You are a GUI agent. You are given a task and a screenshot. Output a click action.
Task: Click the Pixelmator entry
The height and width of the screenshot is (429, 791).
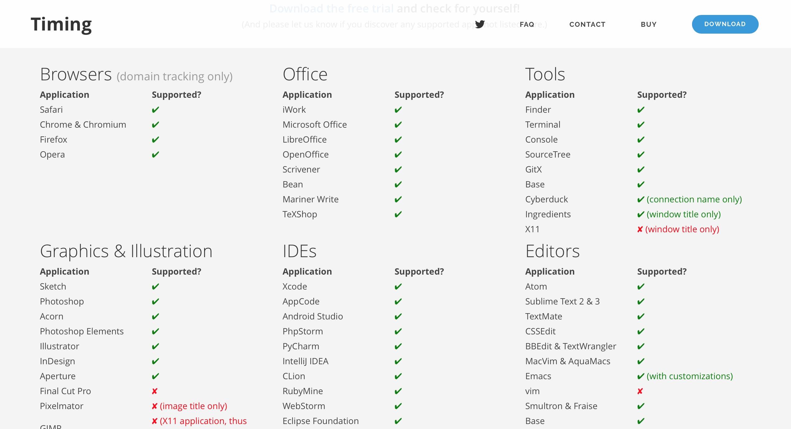click(x=62, y=406)
